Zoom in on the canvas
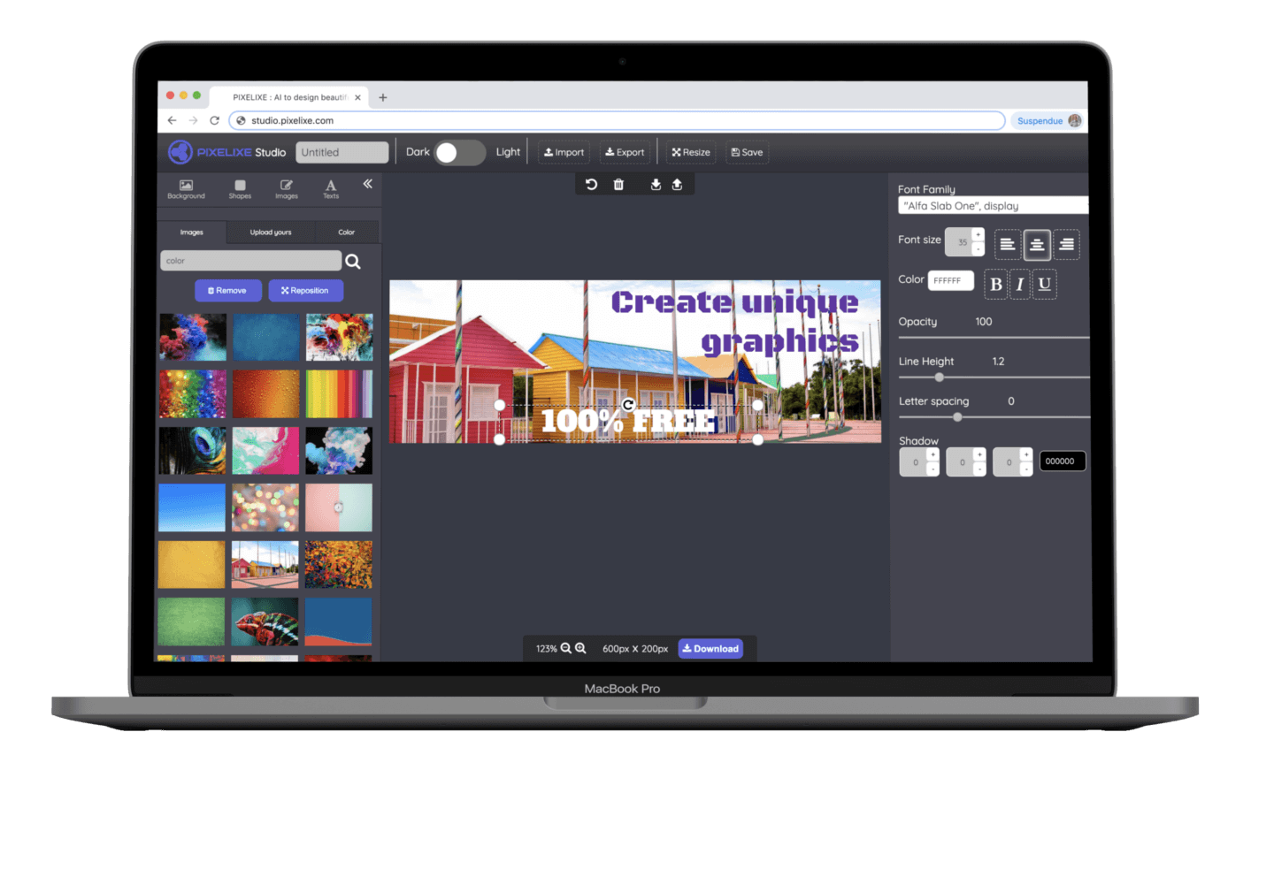 579,648
